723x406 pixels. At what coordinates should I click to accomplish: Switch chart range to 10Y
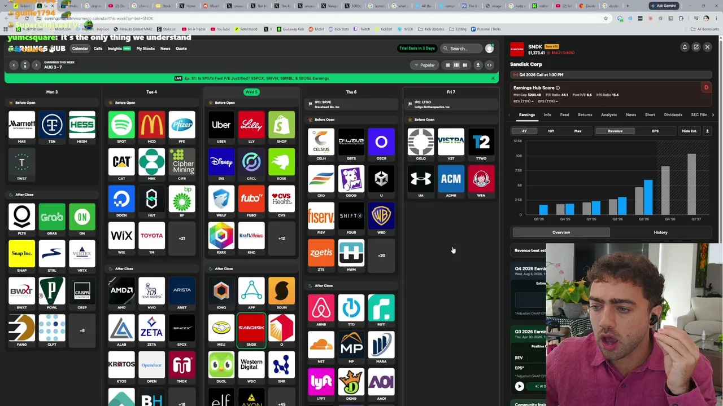pyautogui.click(x=551, y=131)
